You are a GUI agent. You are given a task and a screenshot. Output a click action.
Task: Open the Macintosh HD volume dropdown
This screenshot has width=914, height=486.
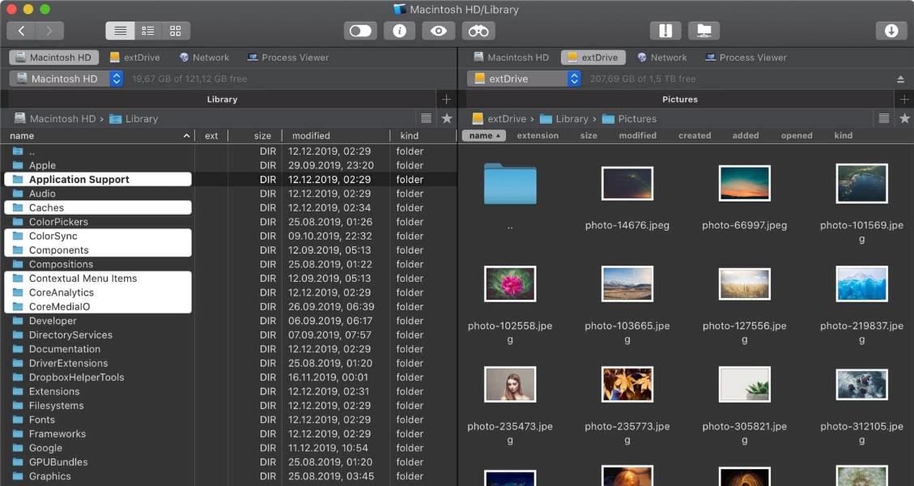[x=114, y=79]
